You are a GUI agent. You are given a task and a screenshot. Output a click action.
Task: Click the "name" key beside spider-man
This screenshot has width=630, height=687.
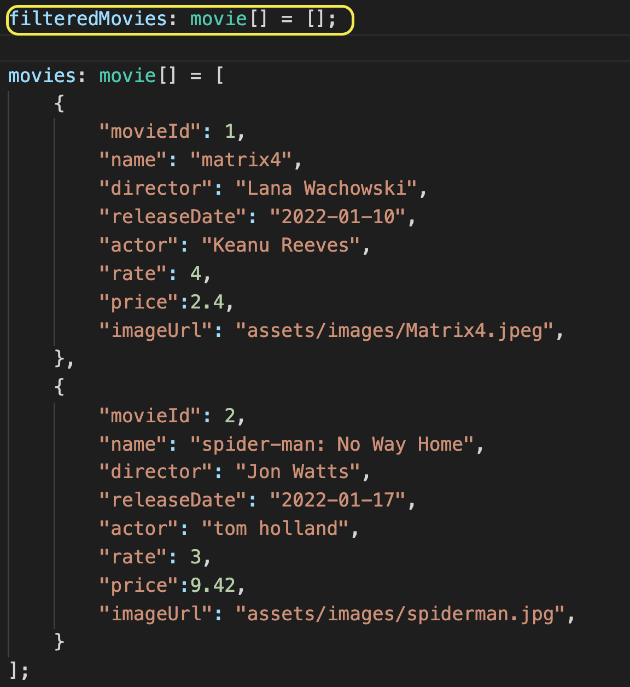tap(133, 444)
